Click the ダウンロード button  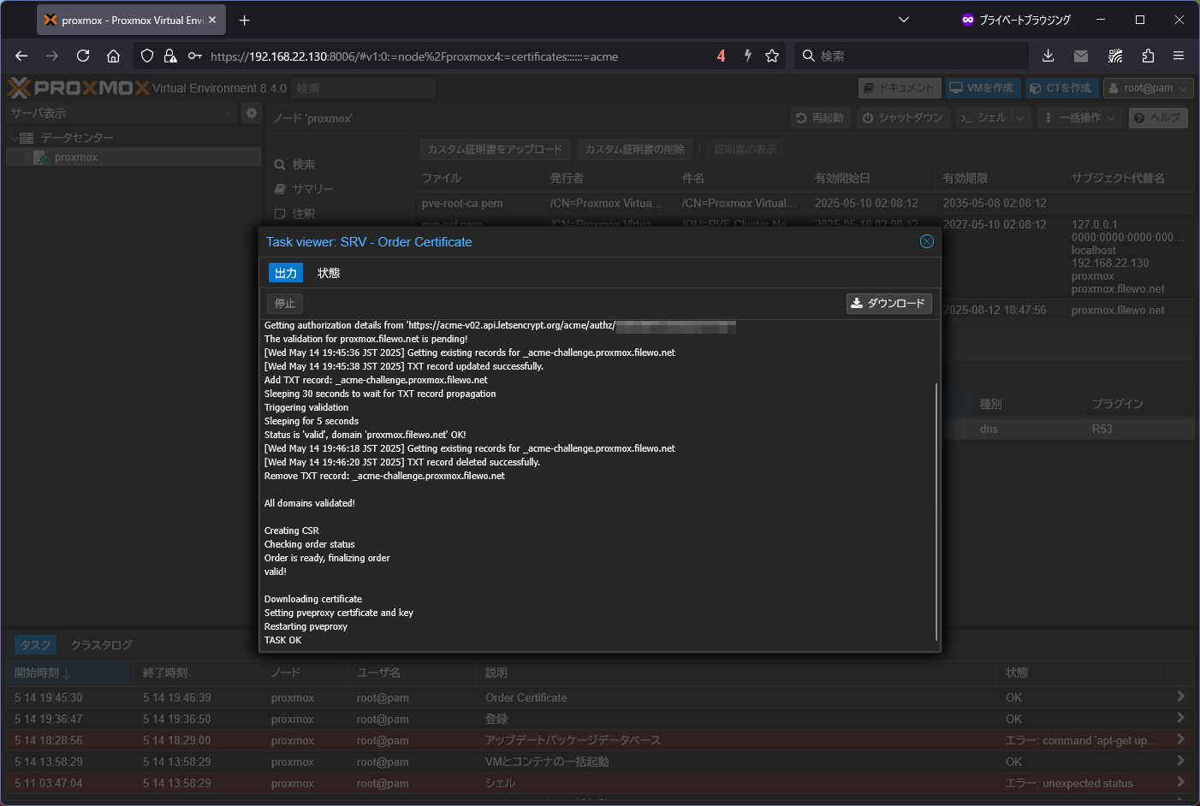point(889,303)
